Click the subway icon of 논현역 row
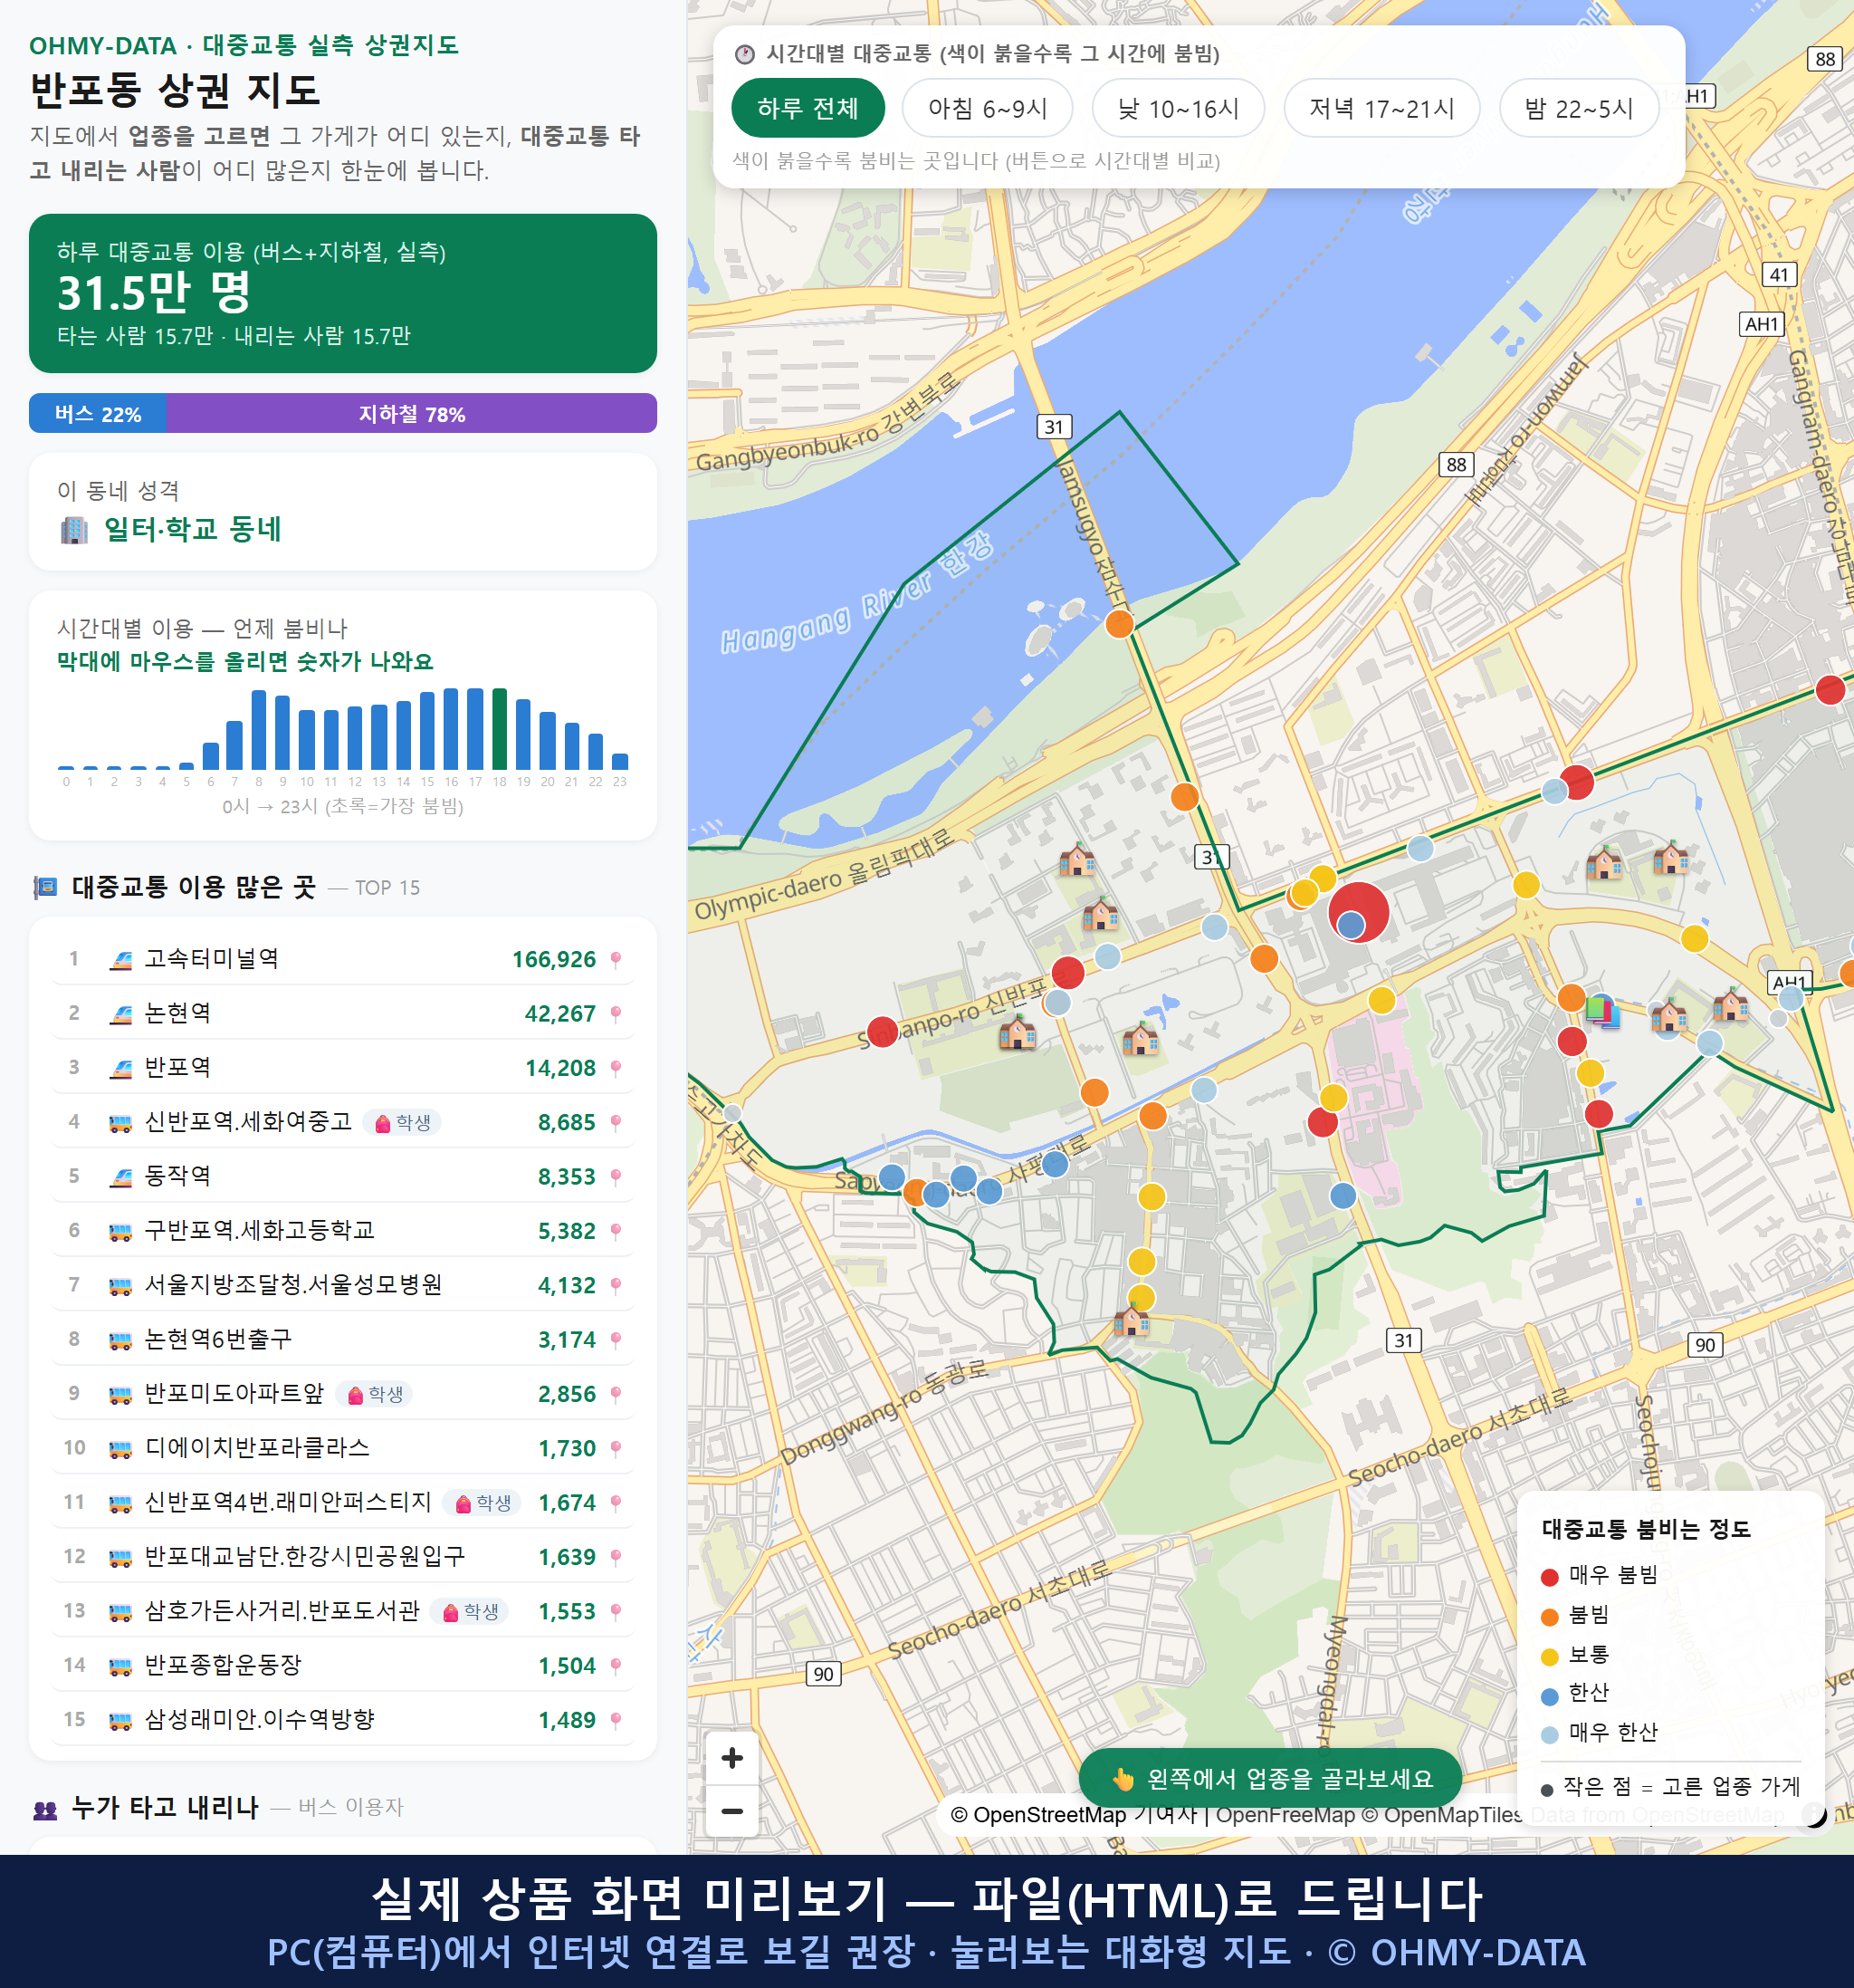 click(121, 1014)
